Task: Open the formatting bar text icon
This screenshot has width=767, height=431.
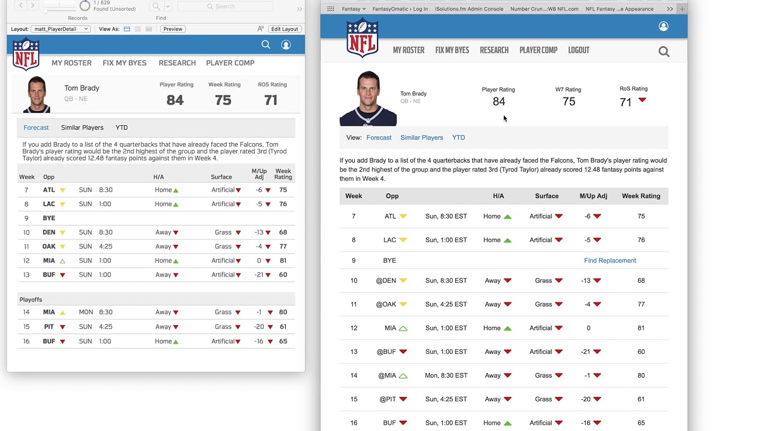Action: [261, 29]
